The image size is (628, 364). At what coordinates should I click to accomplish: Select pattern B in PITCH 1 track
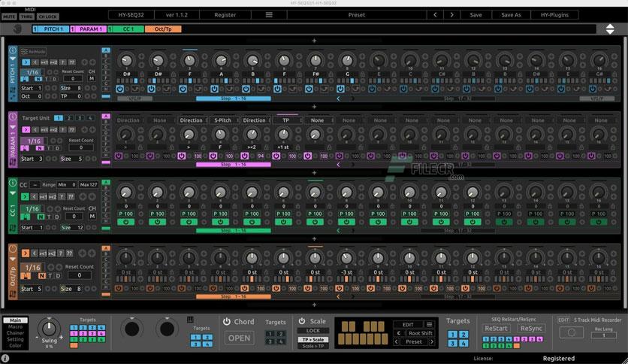click(x=106, y=56)
